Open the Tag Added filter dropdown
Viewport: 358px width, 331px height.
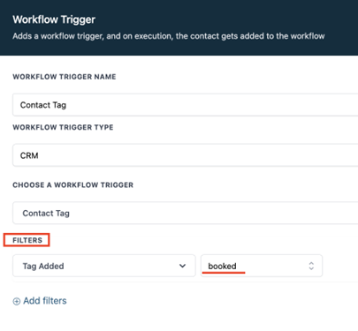click(104, 266)
